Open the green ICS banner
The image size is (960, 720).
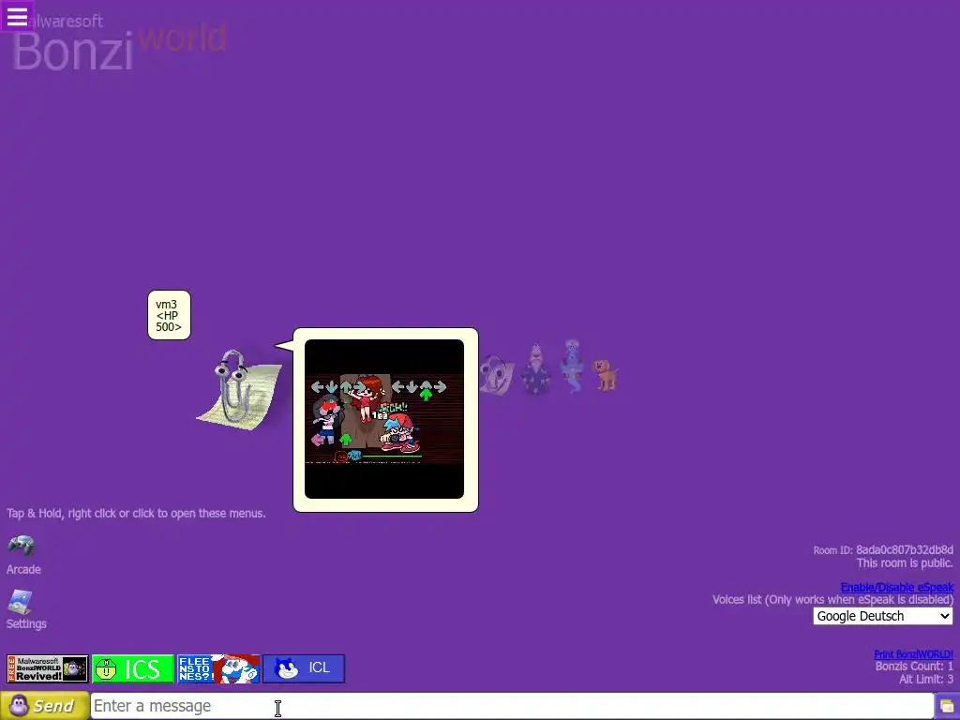coord(133,668)
